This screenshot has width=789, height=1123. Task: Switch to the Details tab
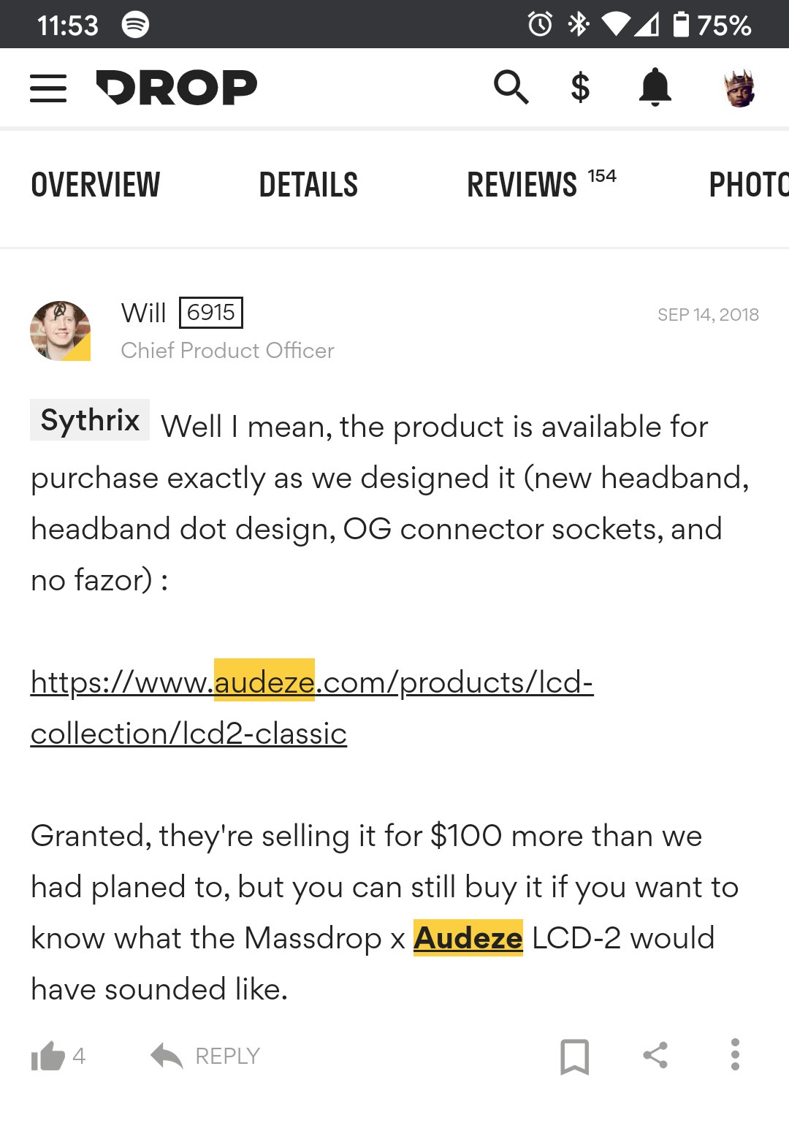(308, 185)
